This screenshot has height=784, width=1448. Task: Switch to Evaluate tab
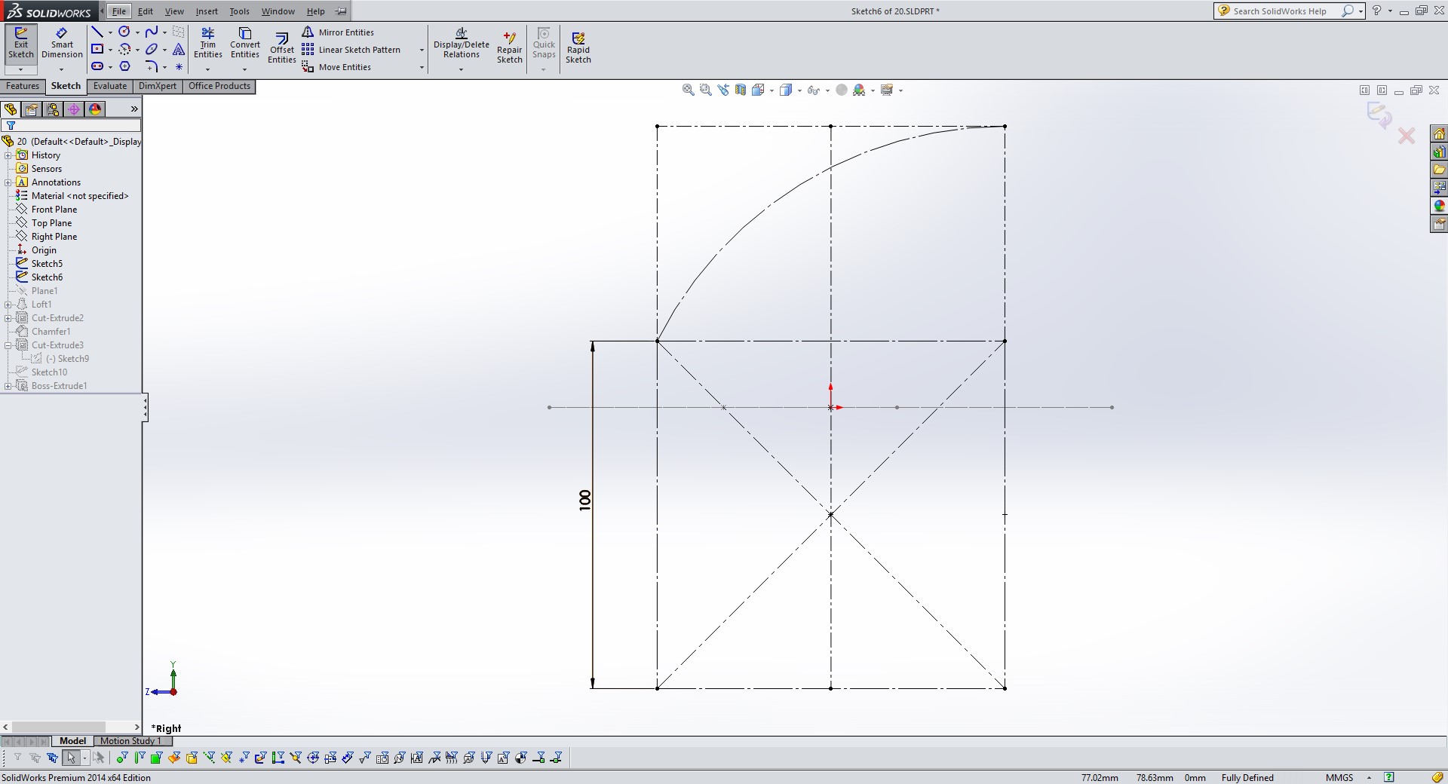(x=110, y=86)
